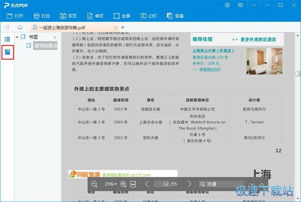301x202 pixels.
Task: Switch to 双页 two-page view
Action: pyautogui.click(x=68, y=16)
